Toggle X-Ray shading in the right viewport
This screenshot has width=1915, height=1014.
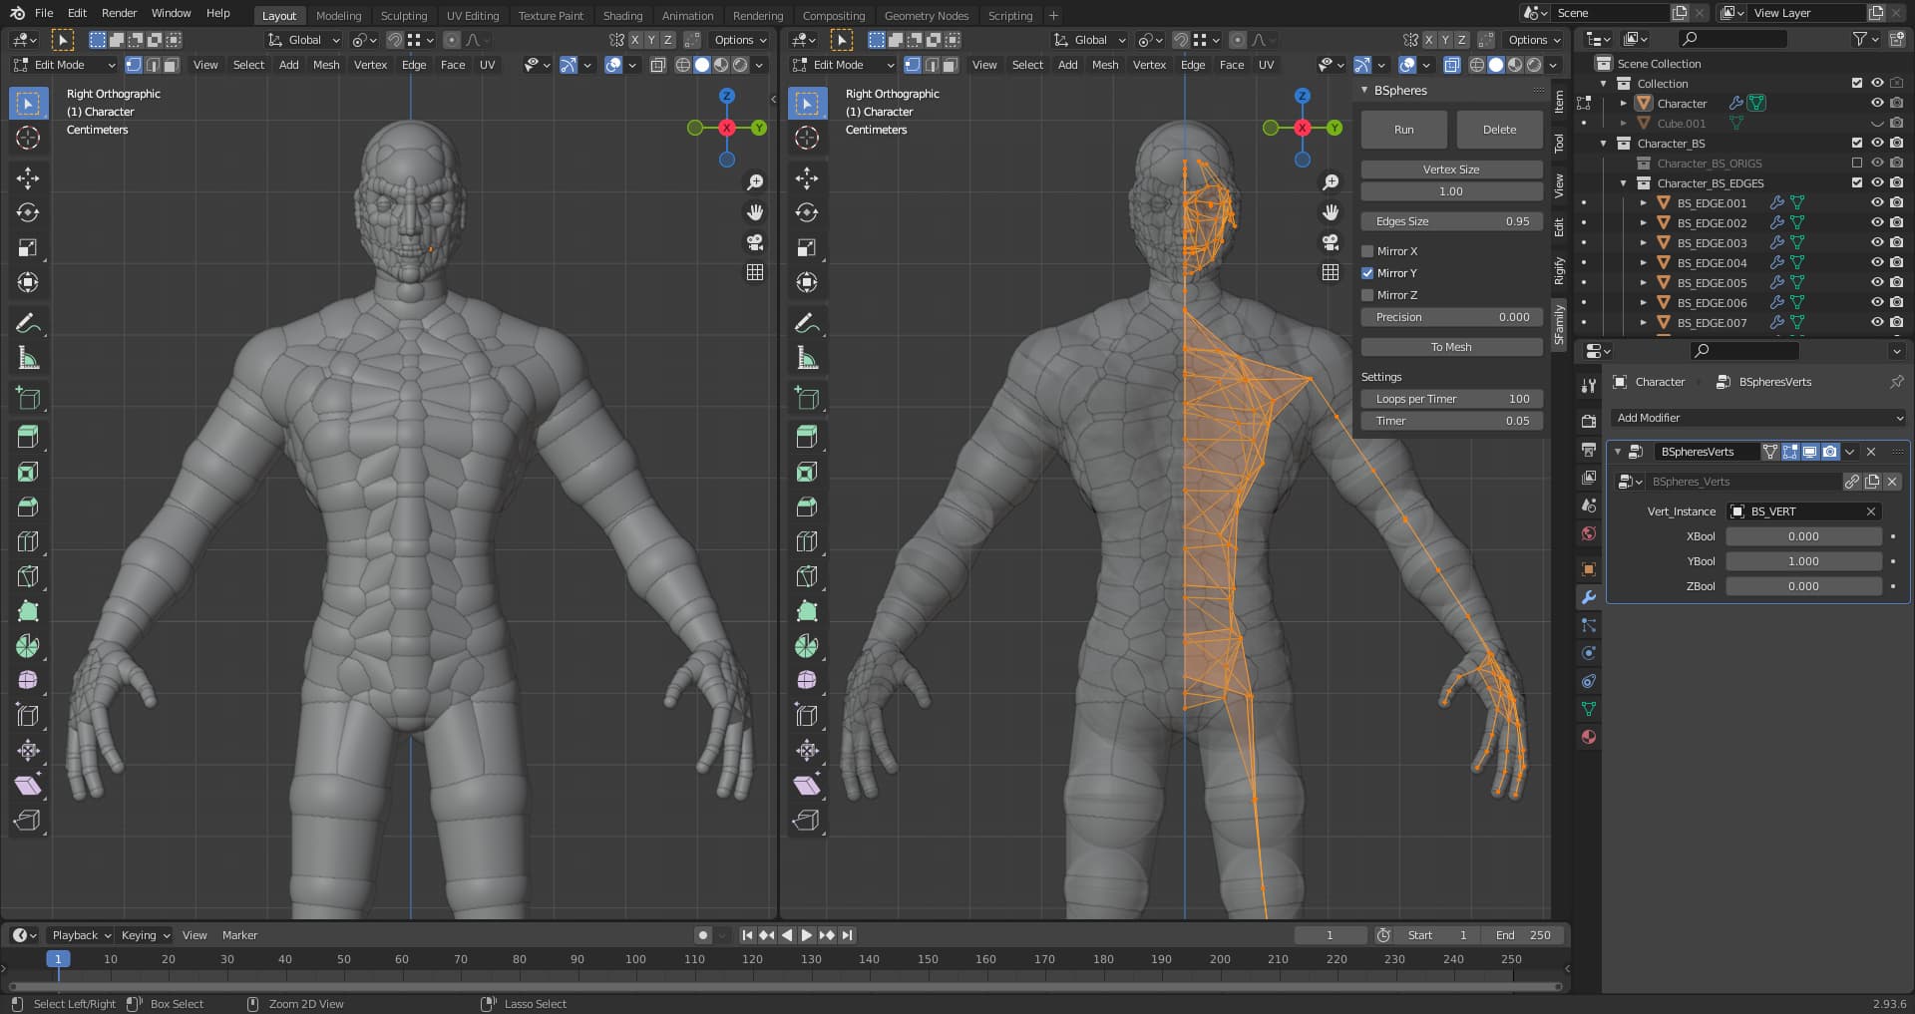[x=1452, y=65]
